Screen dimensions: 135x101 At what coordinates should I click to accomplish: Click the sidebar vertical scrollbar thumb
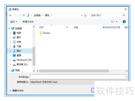pyautogui.click(x=34, y=56)
